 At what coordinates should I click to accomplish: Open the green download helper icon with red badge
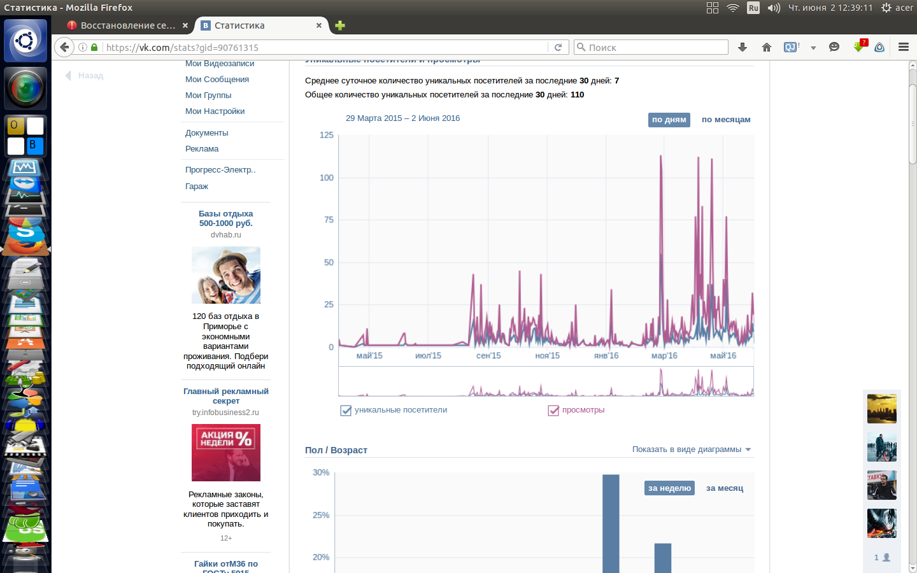860,46
